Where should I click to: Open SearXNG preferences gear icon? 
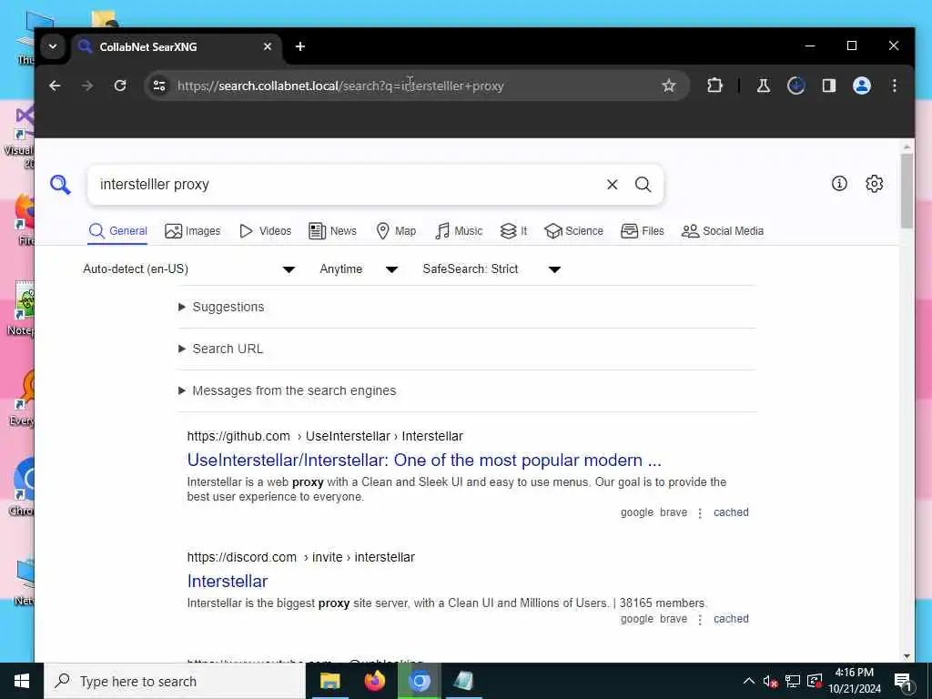tap(875, 184)
